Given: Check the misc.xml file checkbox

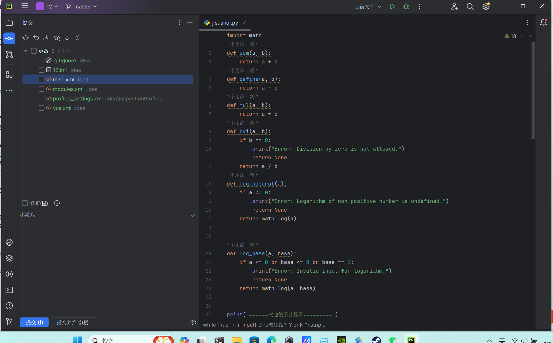Looking at the screenshot, I should pos(41,80).
